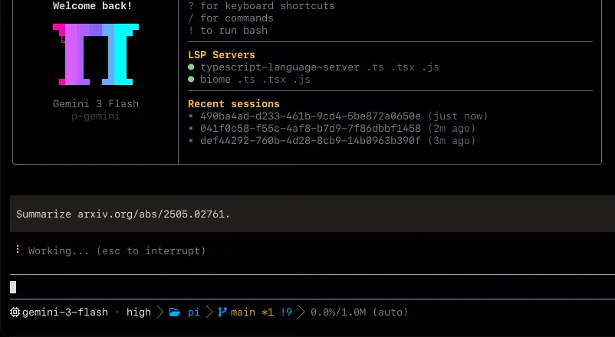The width and height of the screenshot is (615, 337).
Task: Open the arxiv.org/abs/2505.02761 link
Action: point(151,214)
